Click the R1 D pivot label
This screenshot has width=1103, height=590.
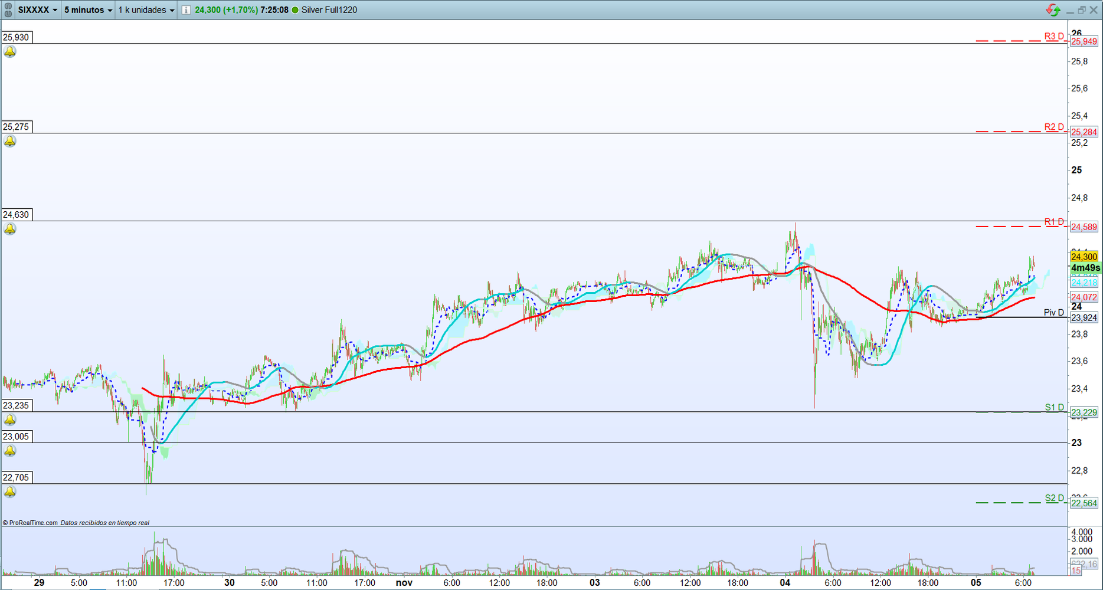click(1054, 222)
